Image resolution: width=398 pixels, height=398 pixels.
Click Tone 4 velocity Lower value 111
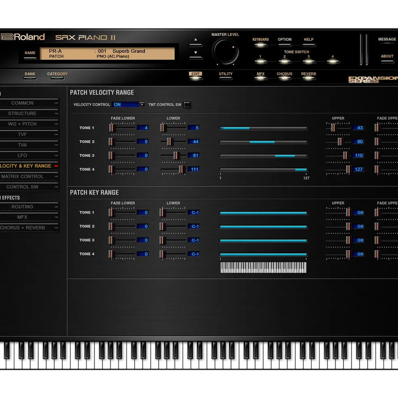click(x=193, y=169)
